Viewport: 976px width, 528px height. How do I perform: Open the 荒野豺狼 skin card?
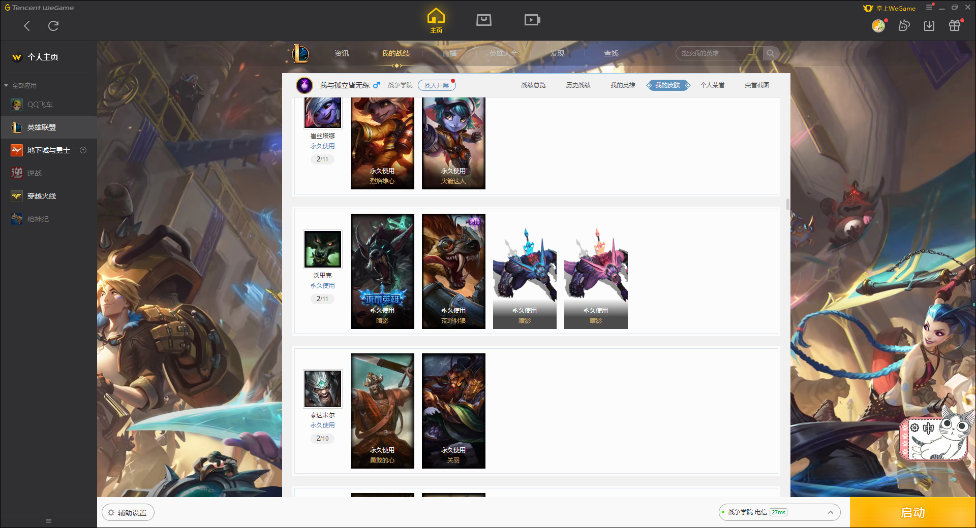[x=453, y=271]
